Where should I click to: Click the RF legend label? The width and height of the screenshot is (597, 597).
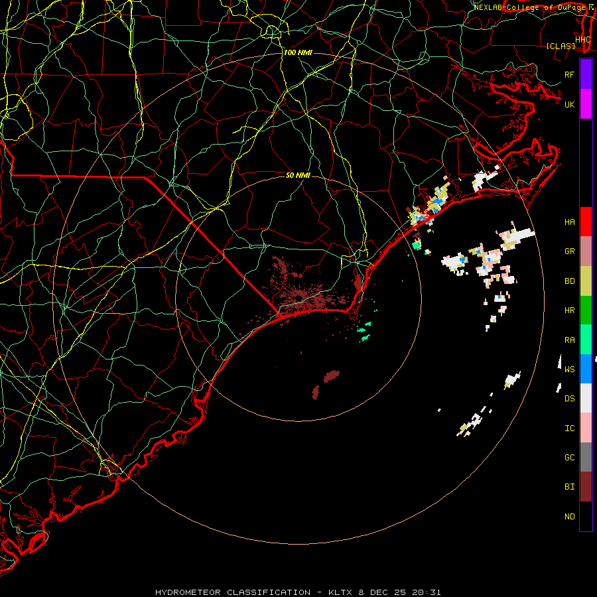(x=570, y=74)
